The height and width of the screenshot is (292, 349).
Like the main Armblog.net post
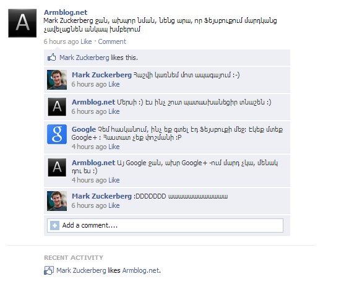tap(86, 41)
